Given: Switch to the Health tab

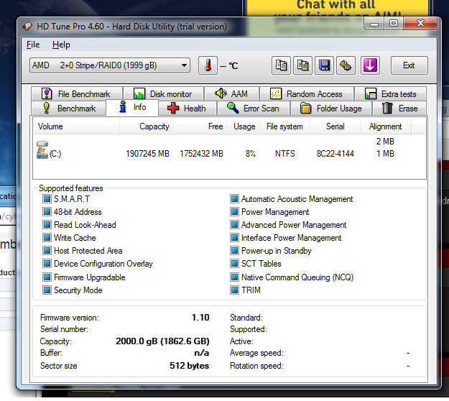Looking at the screenshot, I should coord(188,109).
